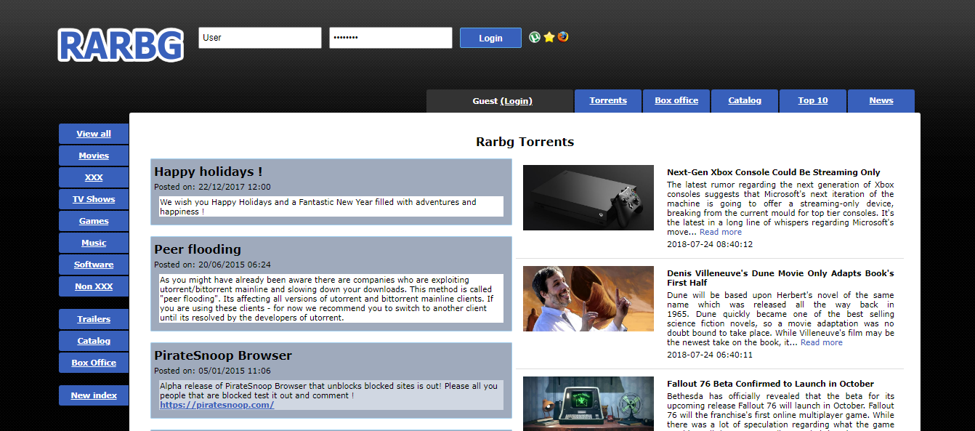975x431 pixels.
Task: Click the 'PirateSnoop Browser' announcement heading
Action: 223,355
